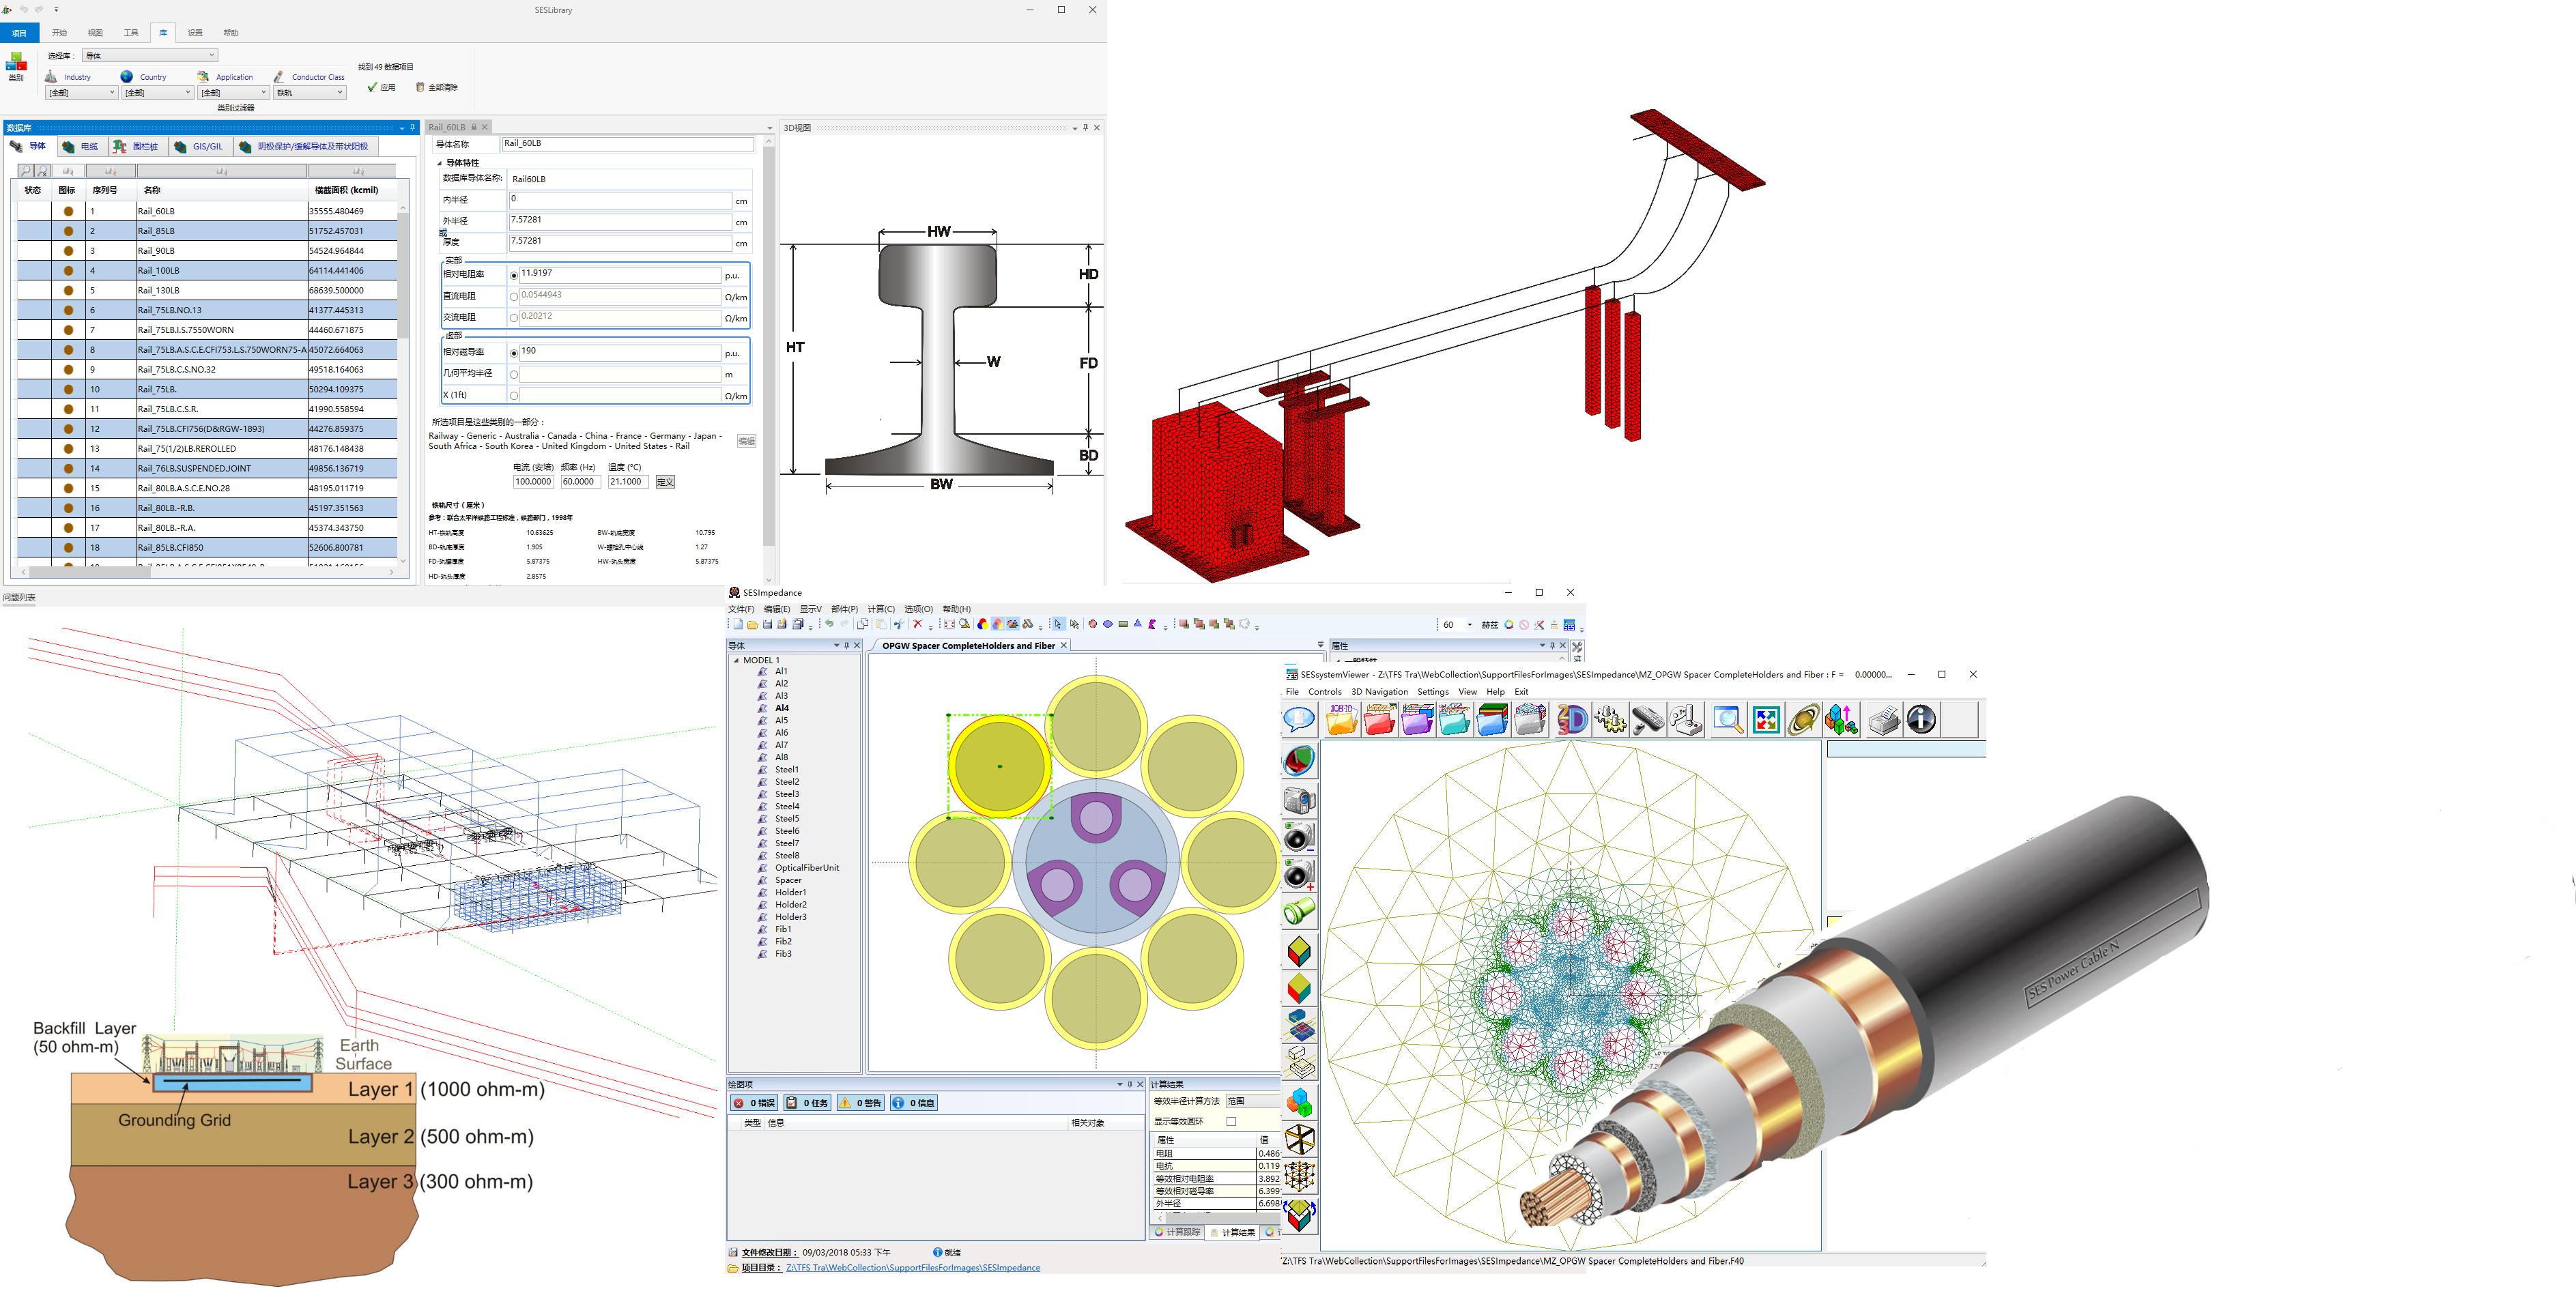Image resolution: width=2576 pixels, height=1291 pixels.
Task: Pick the green rectangle shape tool in SESImpedance
Action: pyautogui.click(x=1123, y=625)
